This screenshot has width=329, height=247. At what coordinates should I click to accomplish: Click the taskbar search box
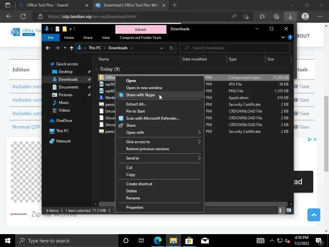click(x=67, y=241)
